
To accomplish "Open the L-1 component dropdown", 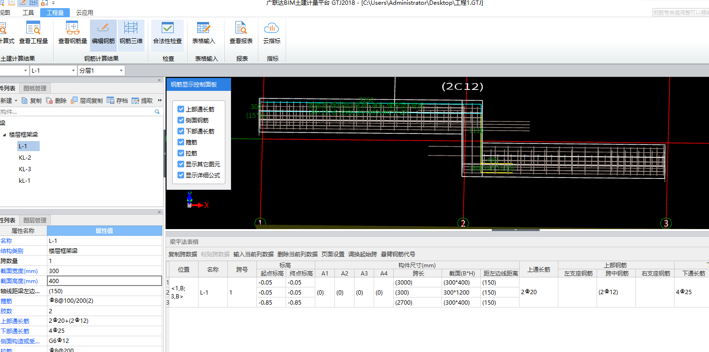I will coord(73,71).
